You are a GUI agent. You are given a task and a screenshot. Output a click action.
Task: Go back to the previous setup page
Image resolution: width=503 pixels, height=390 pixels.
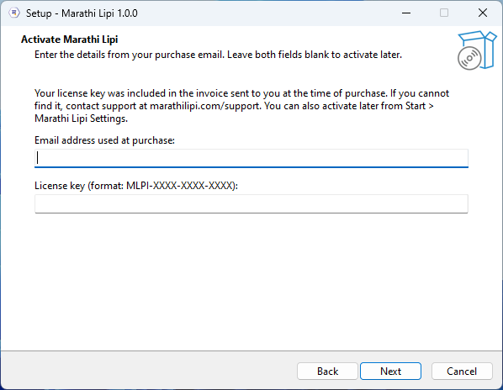327,372
